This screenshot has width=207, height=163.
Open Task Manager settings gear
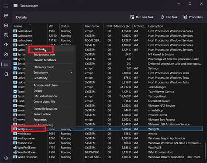tap(6, 158)
